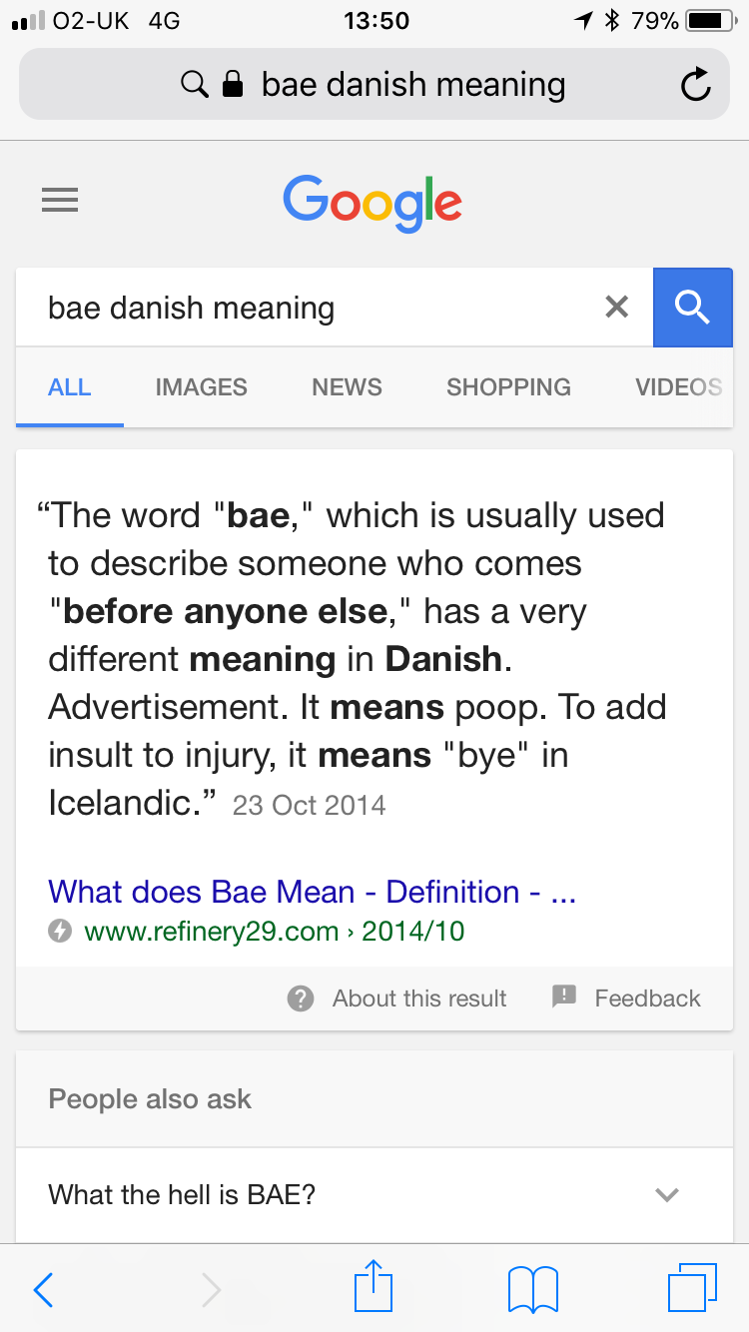
Task: Open the Google hamburger menu
Action: click(x=60, y=201)
